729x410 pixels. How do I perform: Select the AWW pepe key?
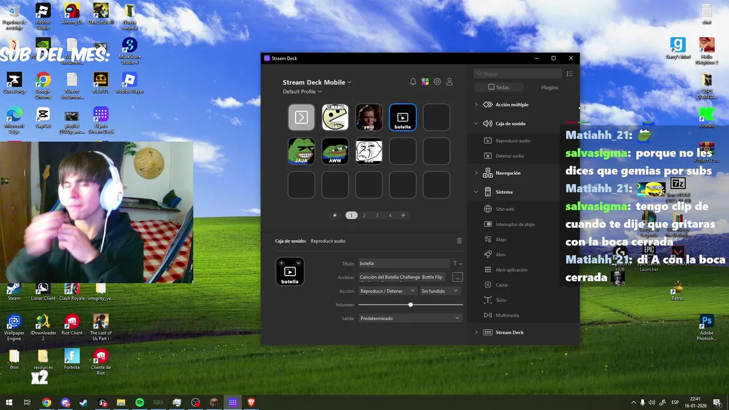[335, 151]
